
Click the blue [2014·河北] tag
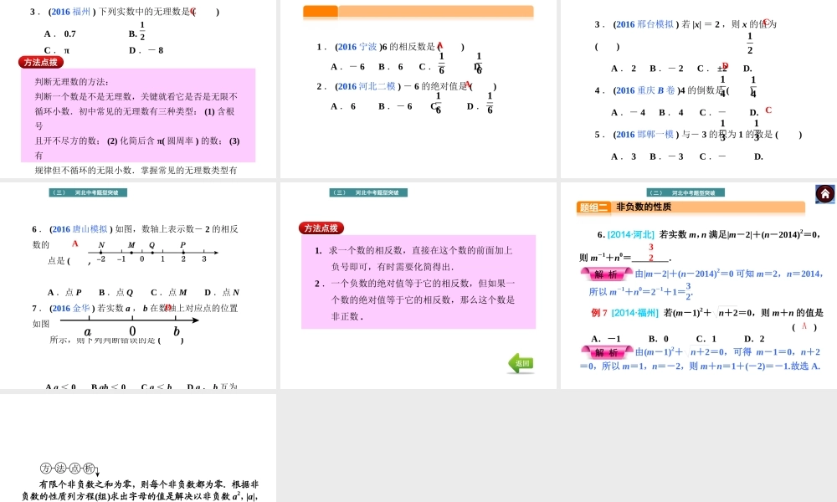(631, 235)
